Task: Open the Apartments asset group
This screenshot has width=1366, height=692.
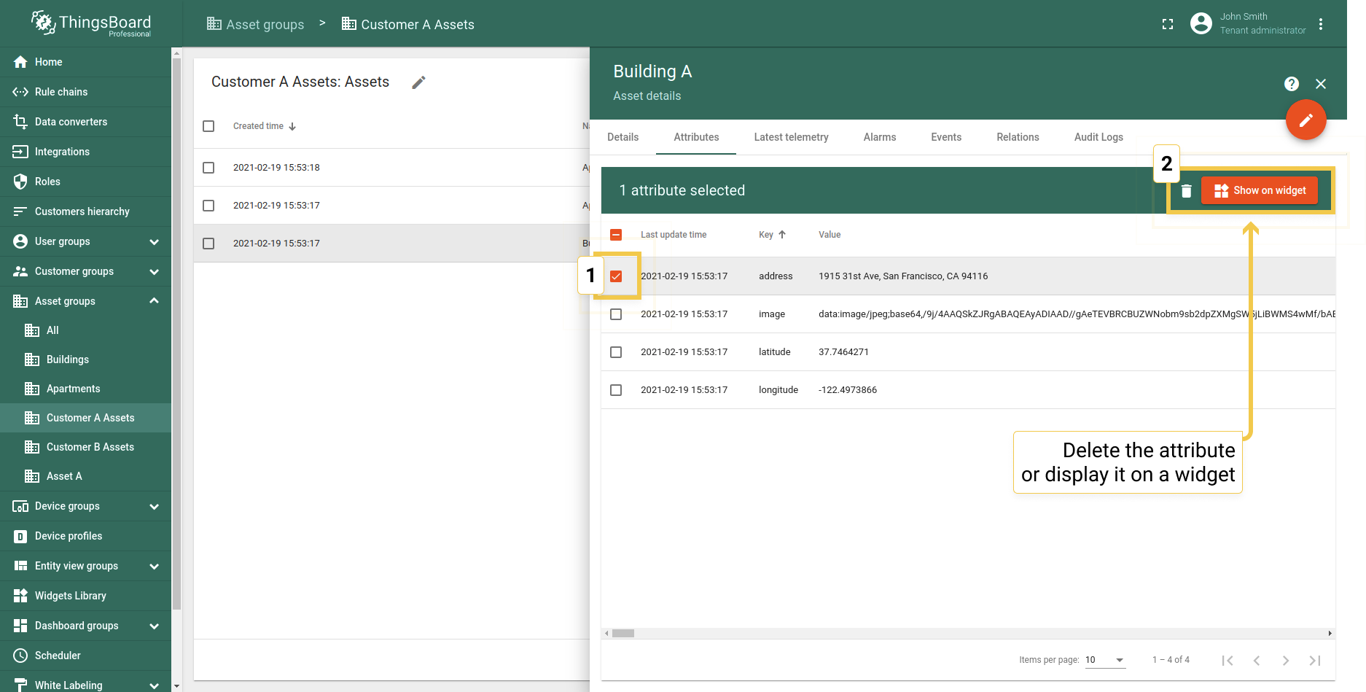Action: pyautogui.click(x=85, y=389)
